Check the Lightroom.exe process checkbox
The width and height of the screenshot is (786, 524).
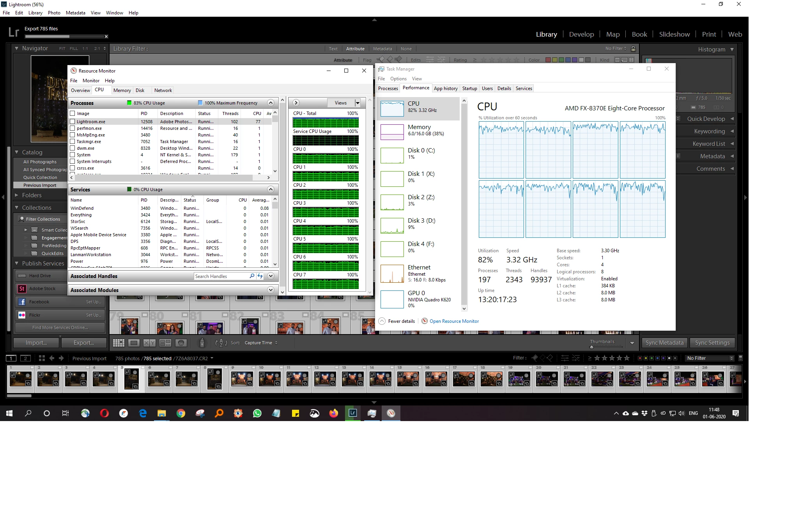73,122
